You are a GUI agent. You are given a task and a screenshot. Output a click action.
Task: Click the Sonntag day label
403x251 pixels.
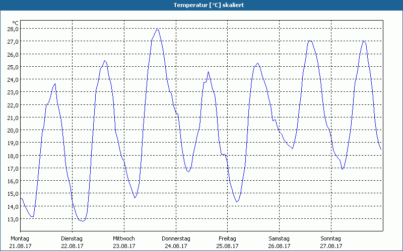tap(331, 238)
